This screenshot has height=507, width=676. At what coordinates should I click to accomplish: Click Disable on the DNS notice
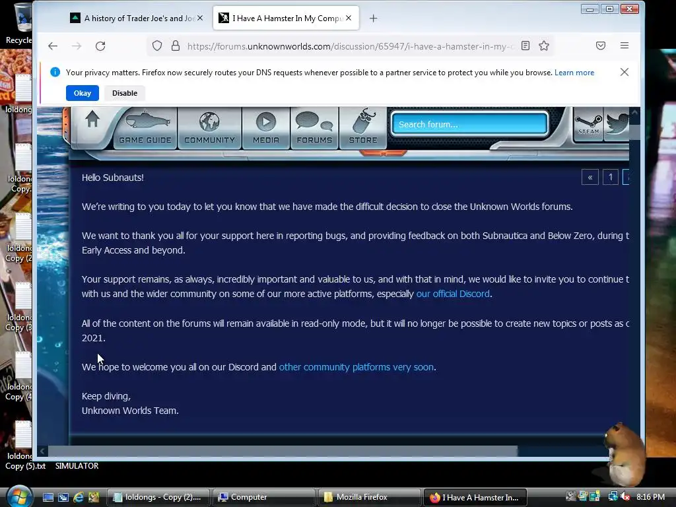tap(125, 93)
